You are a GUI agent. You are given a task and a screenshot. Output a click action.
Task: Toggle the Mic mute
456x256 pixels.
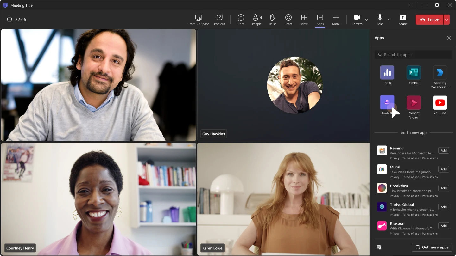(380, 20)
